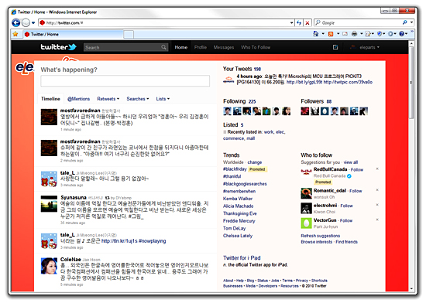
Task: Open the Syunasuna username link
Action: pos(74,197)
